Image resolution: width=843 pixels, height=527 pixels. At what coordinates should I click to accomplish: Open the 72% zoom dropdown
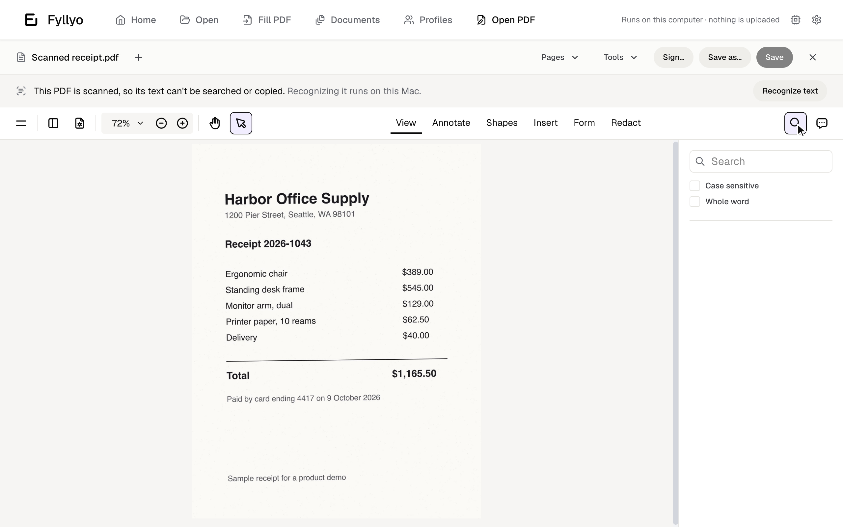coord(127,123)
